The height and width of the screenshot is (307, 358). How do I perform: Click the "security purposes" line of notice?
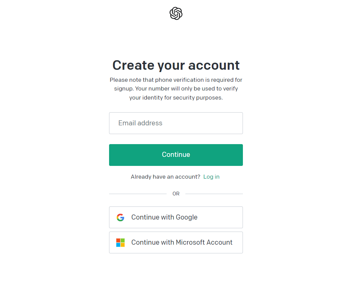point(176,98)
